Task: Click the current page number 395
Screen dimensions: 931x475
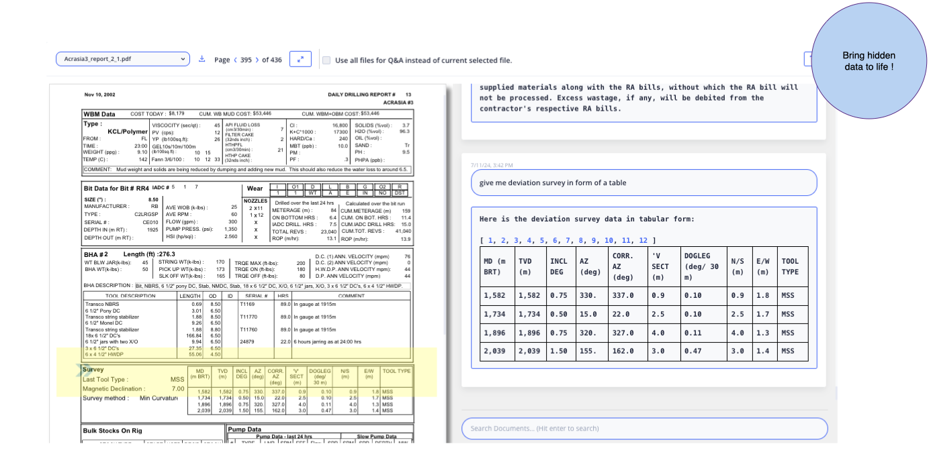Action: 246,60
